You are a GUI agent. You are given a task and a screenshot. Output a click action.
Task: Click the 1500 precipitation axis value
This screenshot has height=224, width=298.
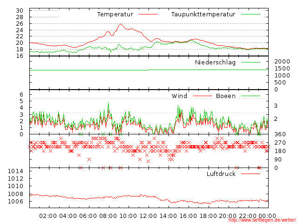click(282, 69)
